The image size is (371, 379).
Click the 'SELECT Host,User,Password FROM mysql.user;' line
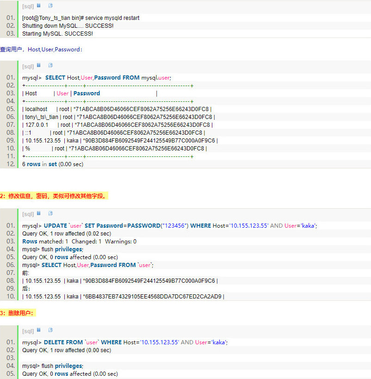tap(97, 78)
